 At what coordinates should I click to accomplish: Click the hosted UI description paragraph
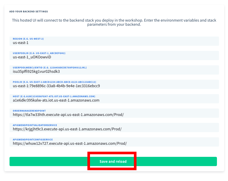tap(114, 22)
